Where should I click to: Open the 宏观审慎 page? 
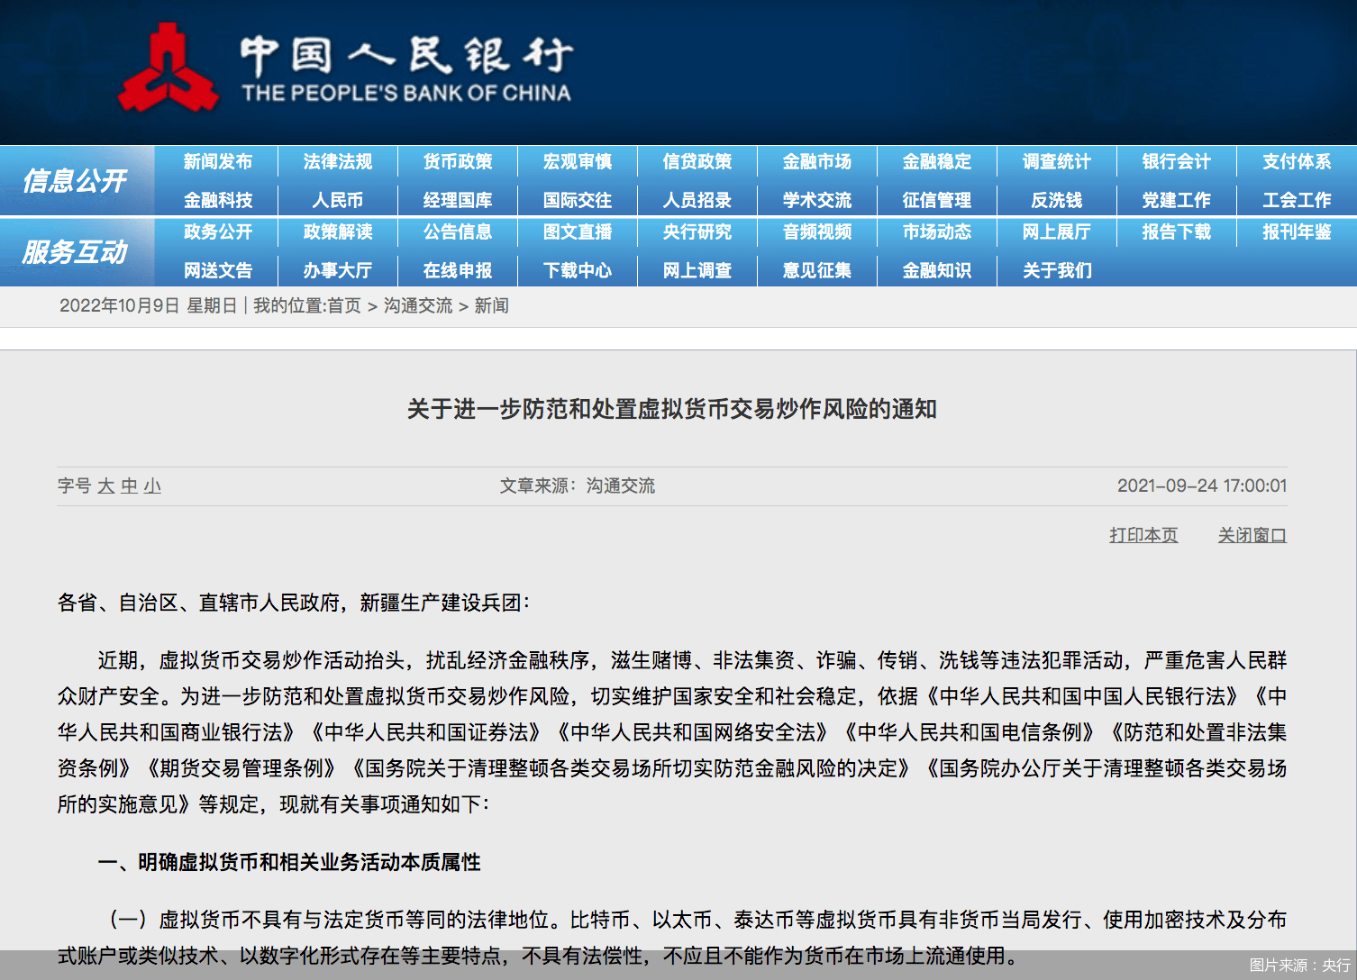click(x=577, y=161)
